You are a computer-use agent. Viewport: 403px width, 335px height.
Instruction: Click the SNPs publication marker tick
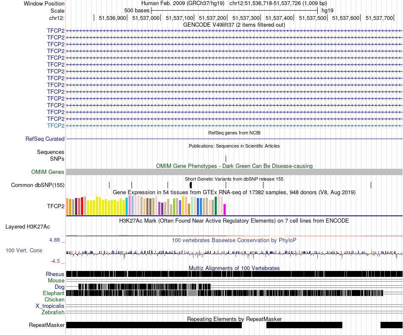click(x=226, y=159)
